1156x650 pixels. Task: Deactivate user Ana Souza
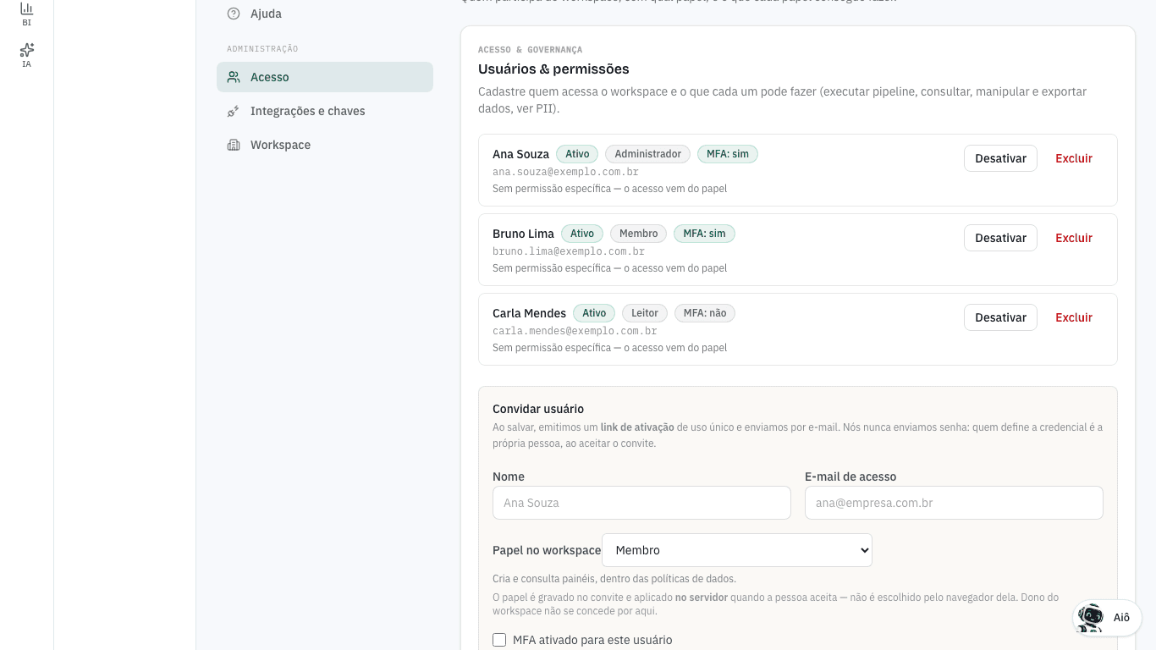[x=1000, y=158]
